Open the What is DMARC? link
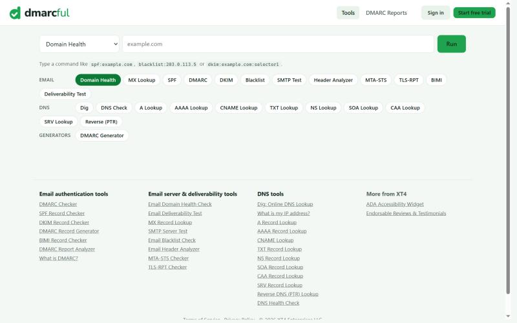The height and width of the screenshot is (323, 517). point(58,258)
